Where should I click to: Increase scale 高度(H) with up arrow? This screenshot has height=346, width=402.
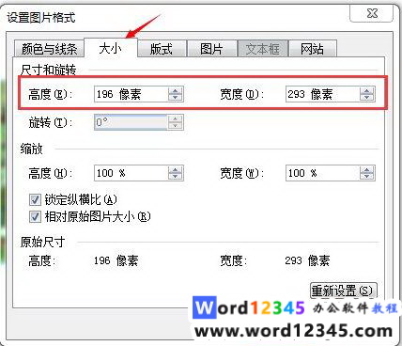[x=176, y=170]
